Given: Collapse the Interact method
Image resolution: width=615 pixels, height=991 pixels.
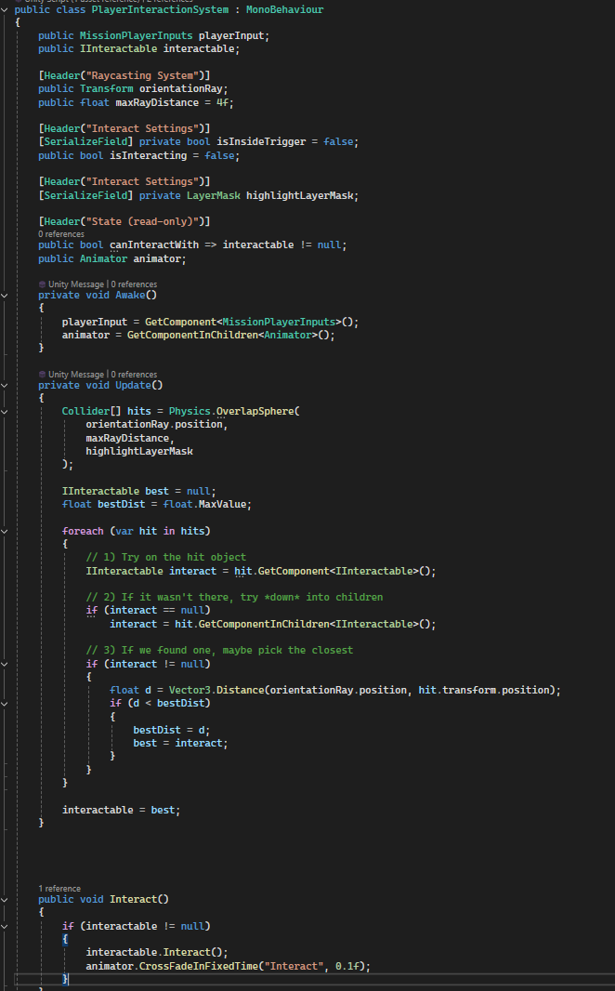Looking at the screenshot, I should (7, 900).
